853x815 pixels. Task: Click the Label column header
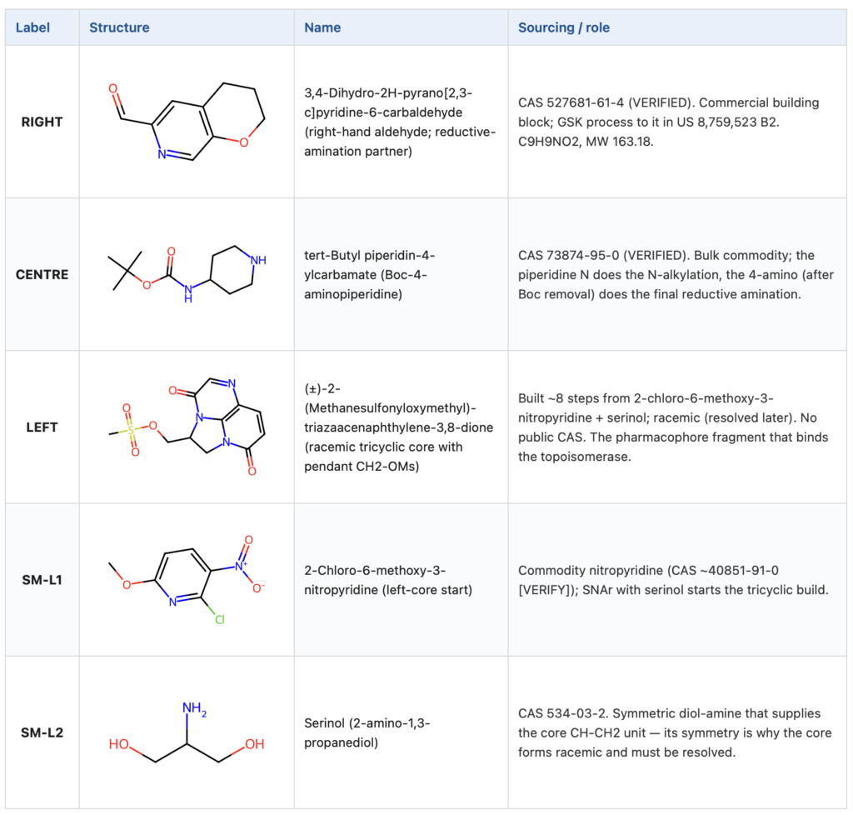coord(32,27)
